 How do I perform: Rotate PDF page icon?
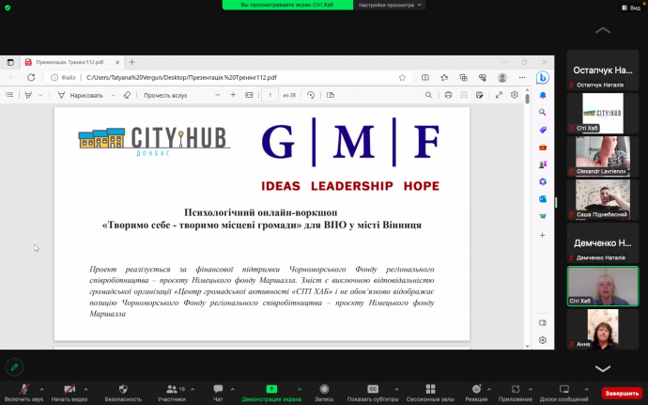click(x=310, y=95)
